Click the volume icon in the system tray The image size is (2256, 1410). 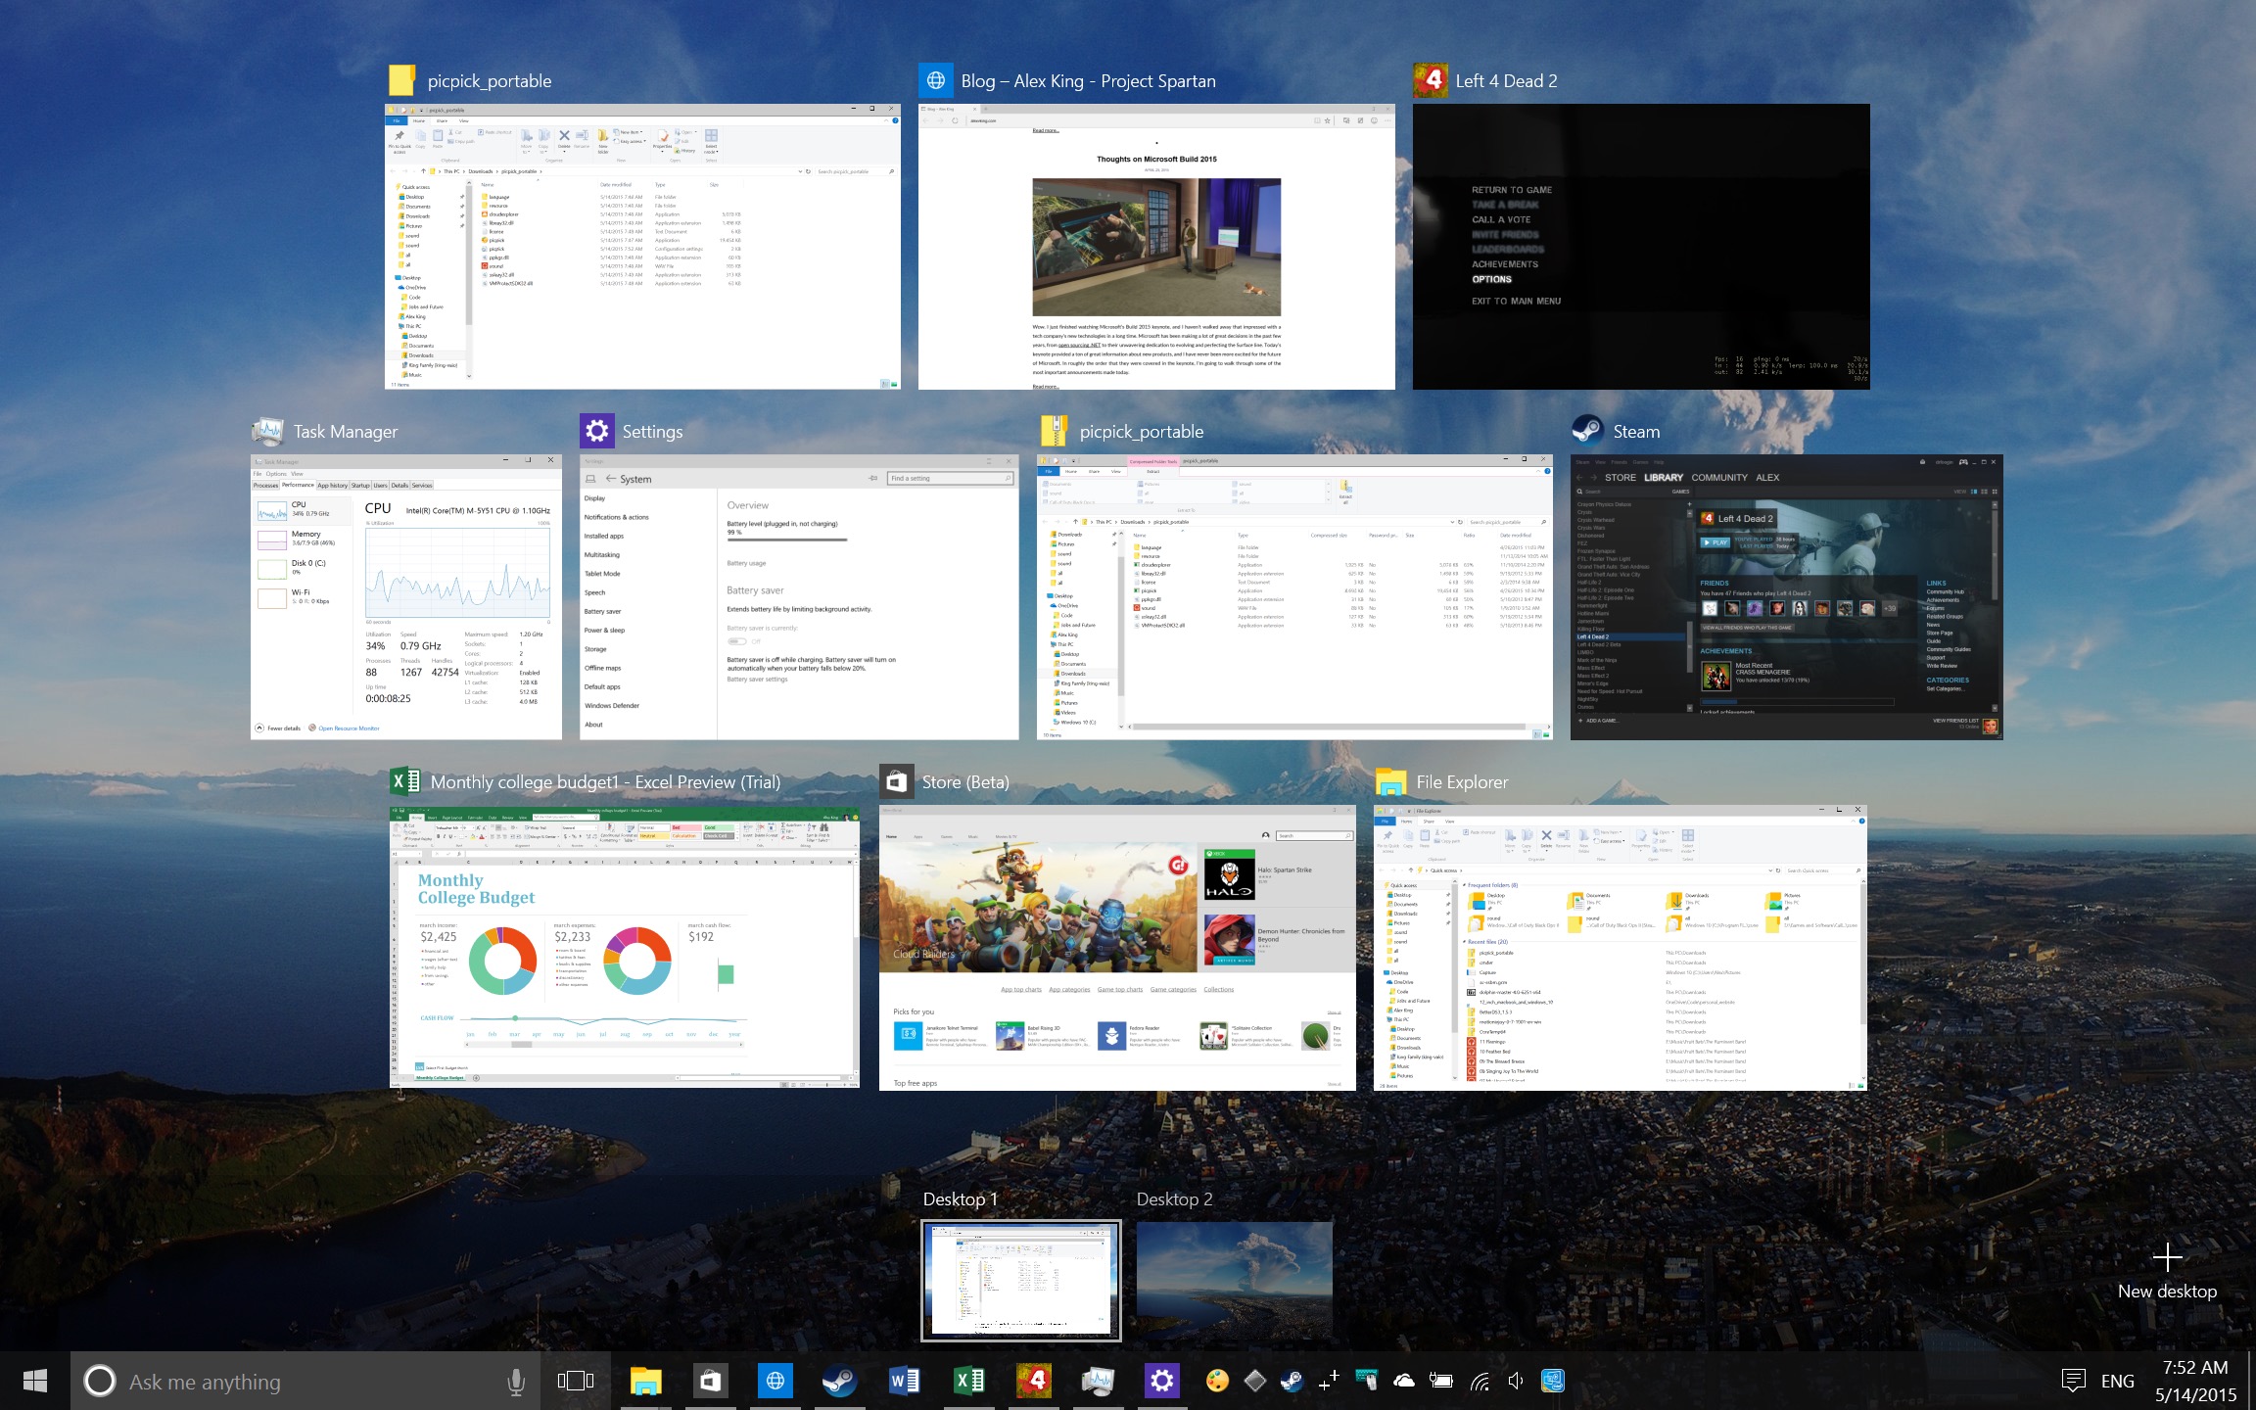[x=1515, y=1381]
